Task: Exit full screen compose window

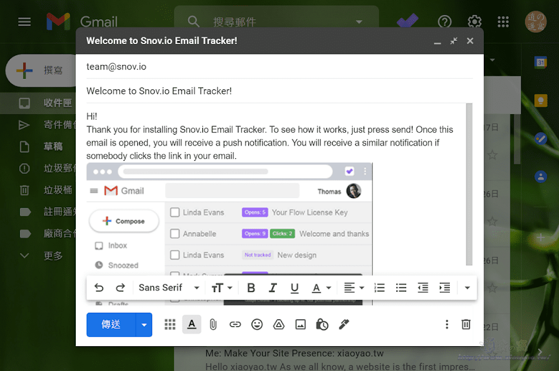Action: (453, 41)
